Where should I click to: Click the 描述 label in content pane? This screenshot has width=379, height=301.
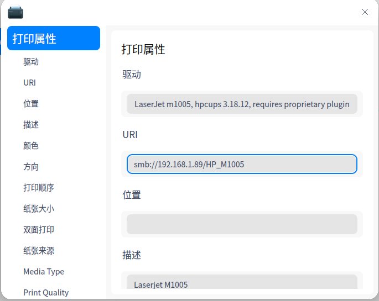[132, 255]
